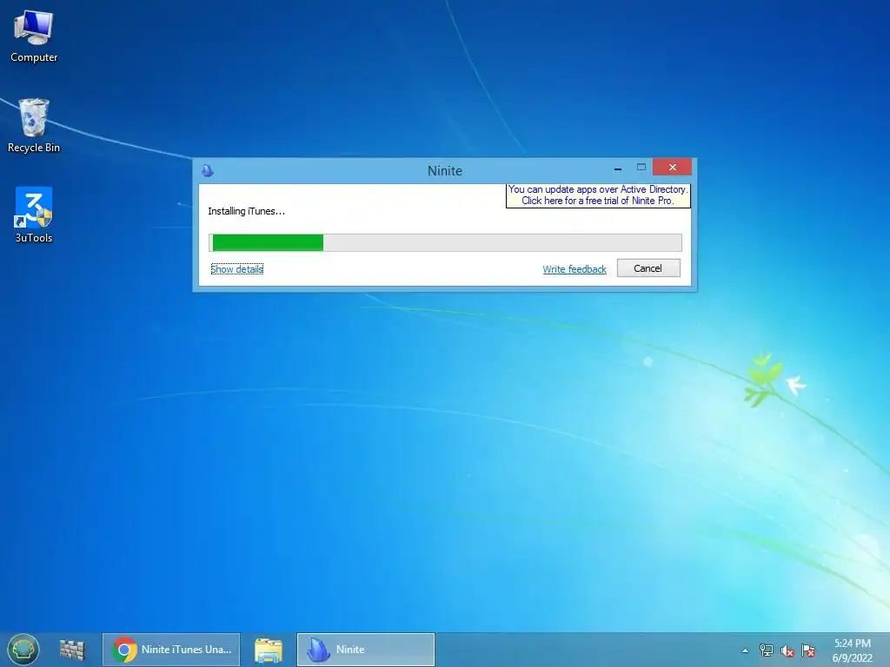
Task: Select Ninite taskbar button
Action: click(x=366, y=650)
